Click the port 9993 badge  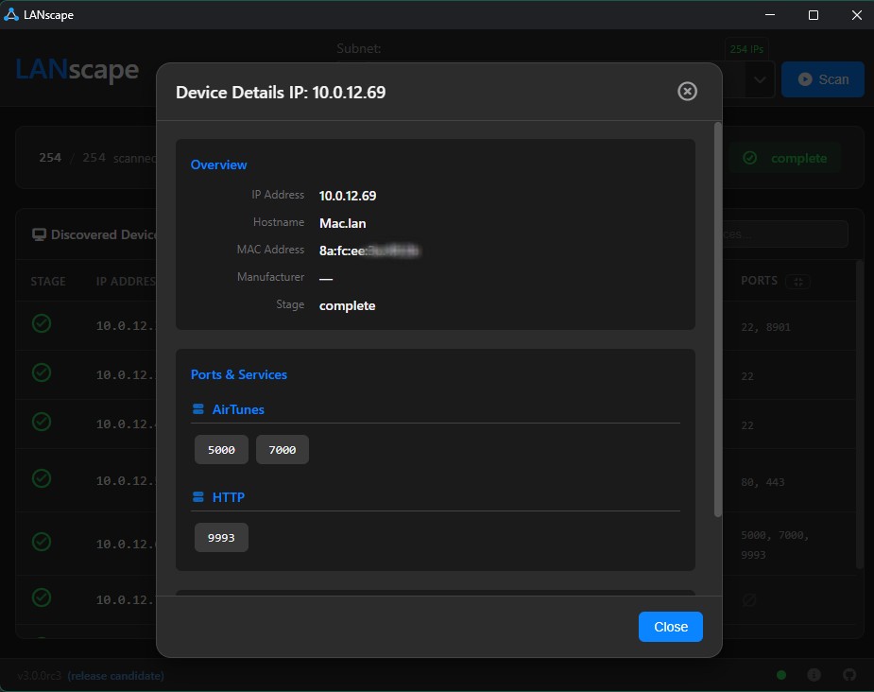pyautogui.click(x=221, y=537)
